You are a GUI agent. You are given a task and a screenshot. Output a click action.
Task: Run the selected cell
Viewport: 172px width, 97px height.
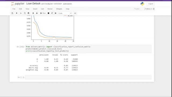point(43,13)
